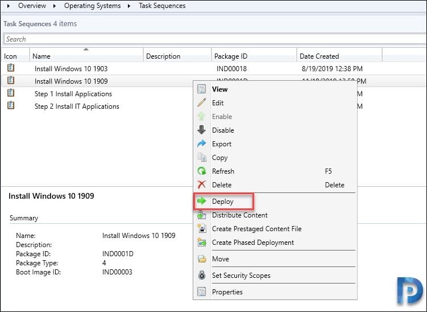Viewport: 427px width, 312px height.
Task: Choose View from the context menu
Action: coord(275,89)
